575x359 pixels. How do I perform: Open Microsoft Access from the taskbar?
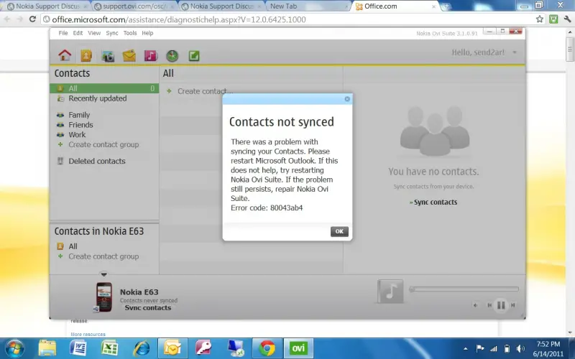(x=203, y=348)
